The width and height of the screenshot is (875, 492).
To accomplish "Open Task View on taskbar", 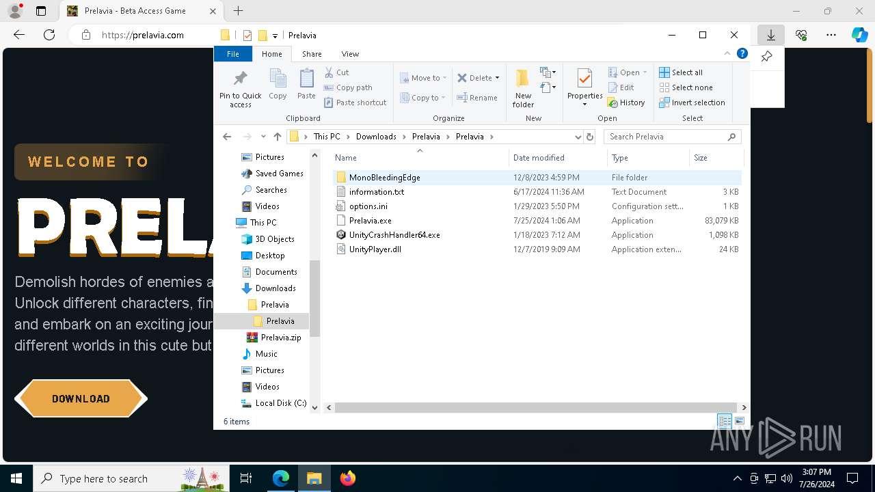I will point(246,478).
